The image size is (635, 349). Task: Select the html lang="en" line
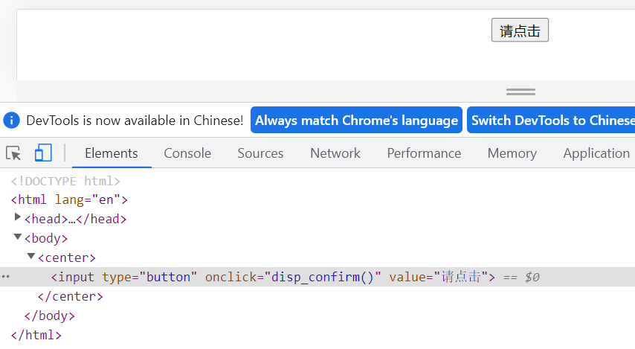(69, 199)
